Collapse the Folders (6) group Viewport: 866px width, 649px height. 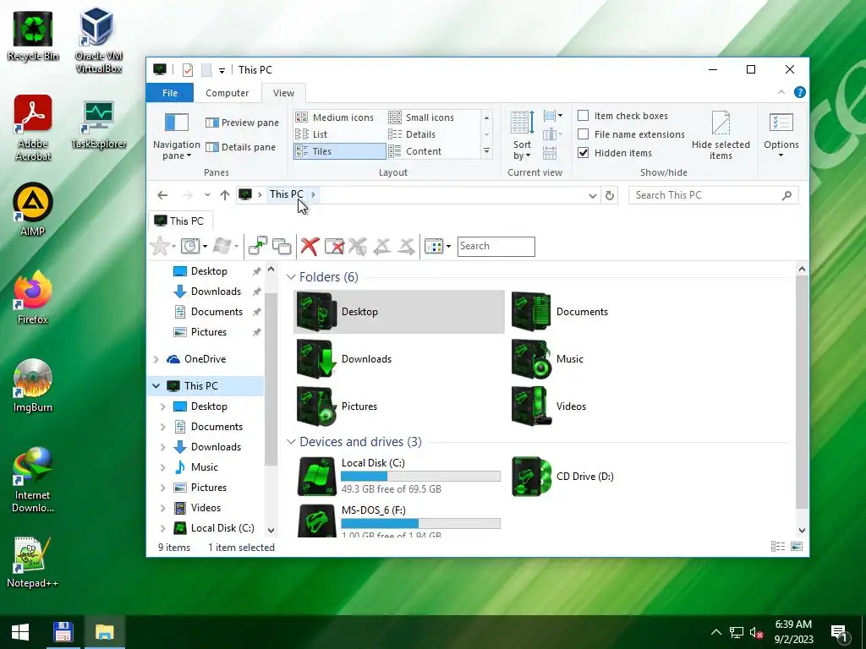click(291, 277)
